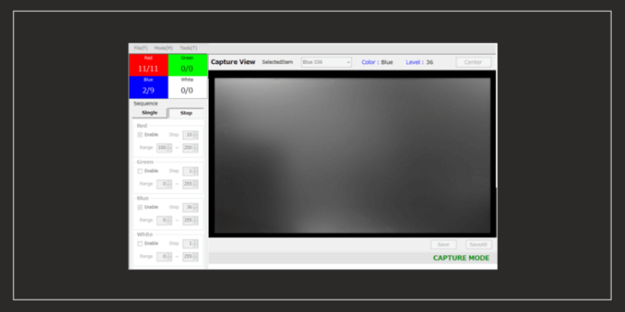
Task: Click the Green Step value field
Action: [190, 171]
